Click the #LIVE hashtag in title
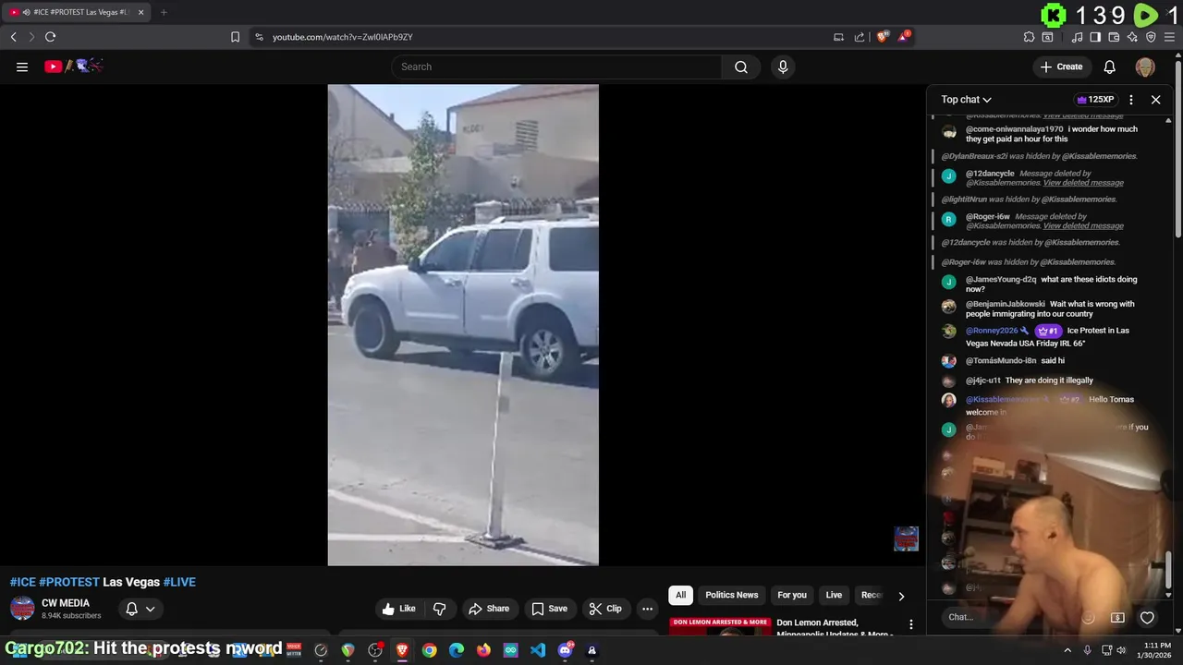Image resolution: width=1183 pixels, height=665 pixels. pyautogui.click(x=179, y=582)
